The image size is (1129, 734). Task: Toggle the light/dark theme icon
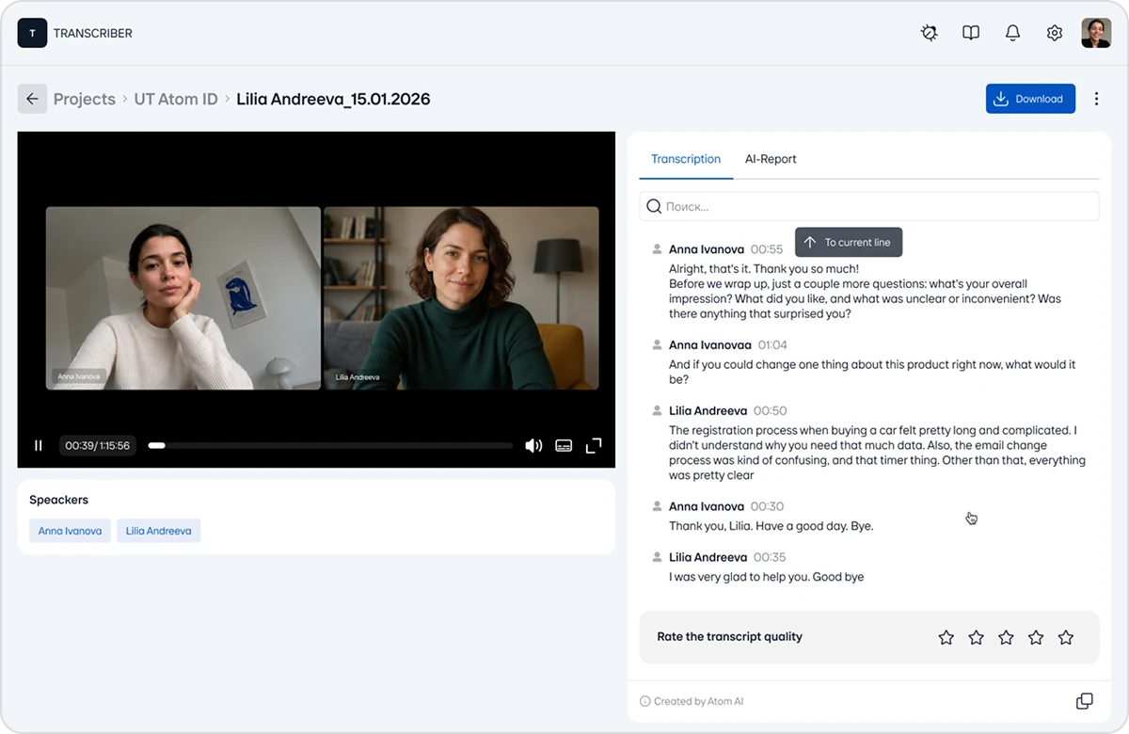coord(930,33)
